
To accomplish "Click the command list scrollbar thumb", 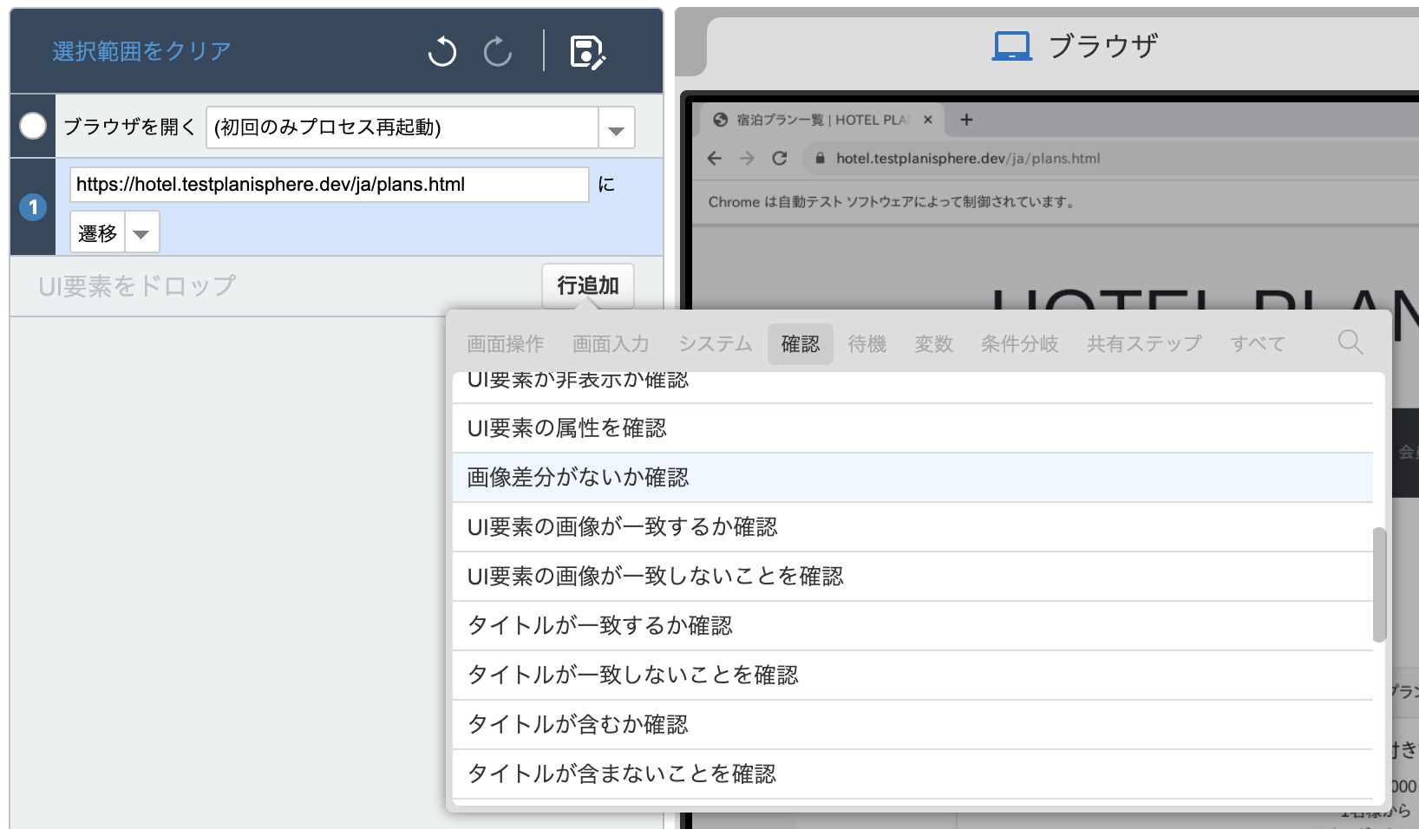I will [x=1379, y=584].
